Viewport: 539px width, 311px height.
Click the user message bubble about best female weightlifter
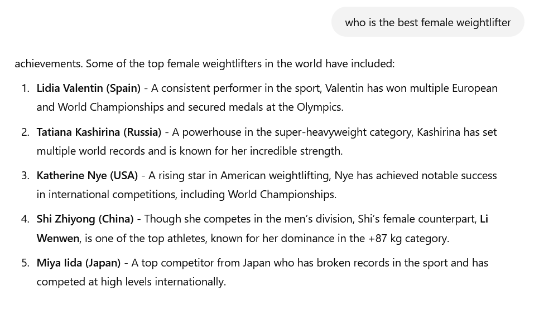coord(427,22)
